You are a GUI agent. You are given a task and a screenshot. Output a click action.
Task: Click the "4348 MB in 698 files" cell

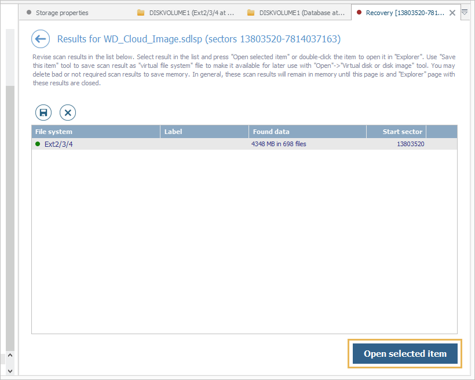pyautogui.click(x=279, y=144)
